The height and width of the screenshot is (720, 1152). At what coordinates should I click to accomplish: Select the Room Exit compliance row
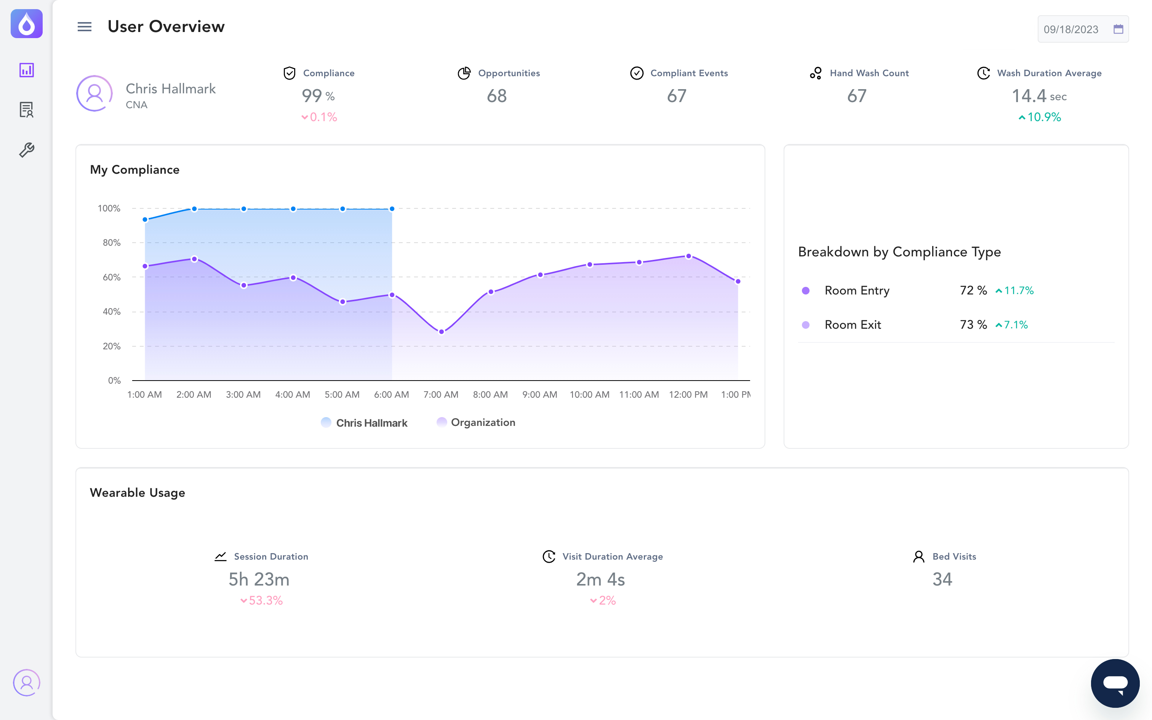pos(956,325)
